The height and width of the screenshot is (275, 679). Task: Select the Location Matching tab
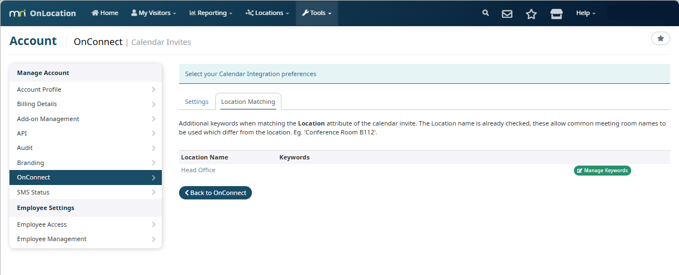pos(248,102)
